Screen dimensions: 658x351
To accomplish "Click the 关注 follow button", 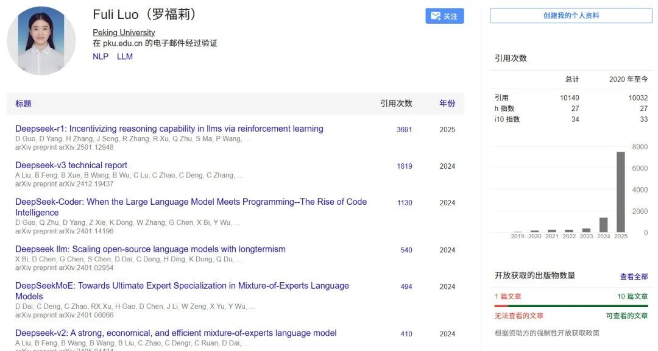I will pos(444,16).
